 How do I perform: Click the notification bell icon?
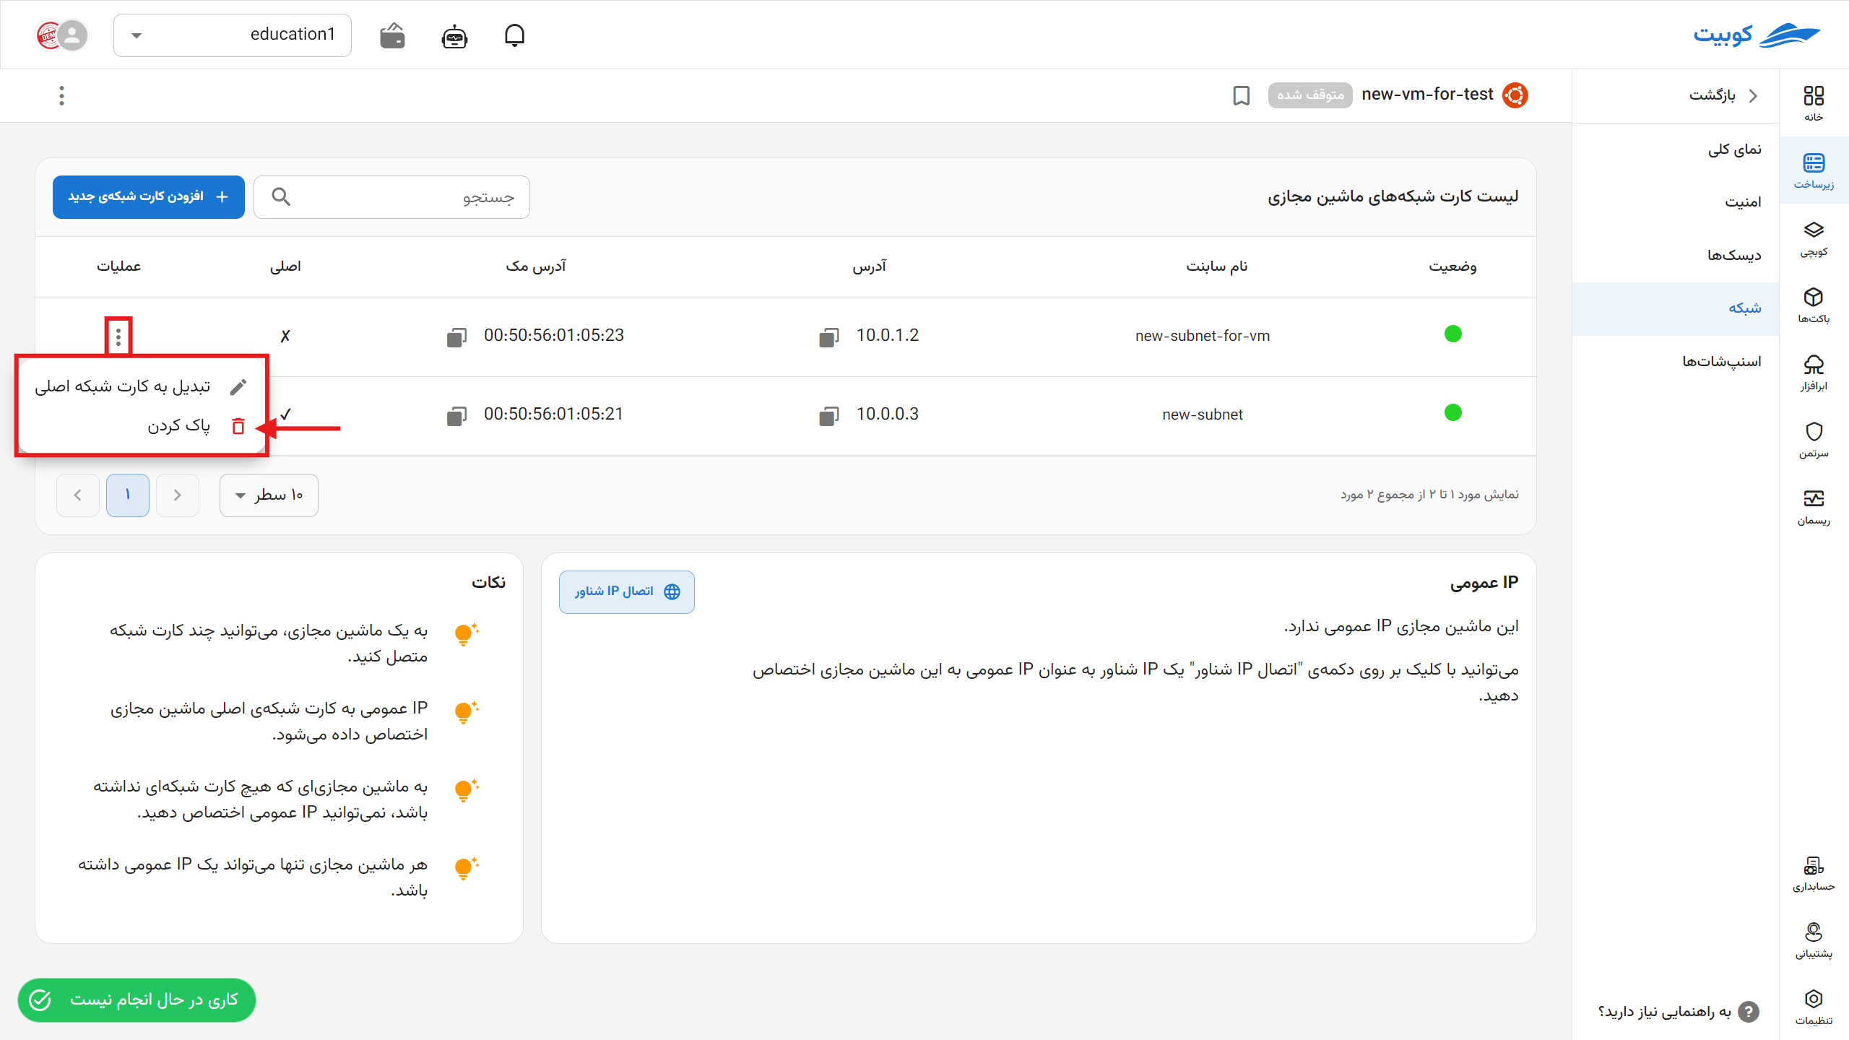(x=515, y=35)
